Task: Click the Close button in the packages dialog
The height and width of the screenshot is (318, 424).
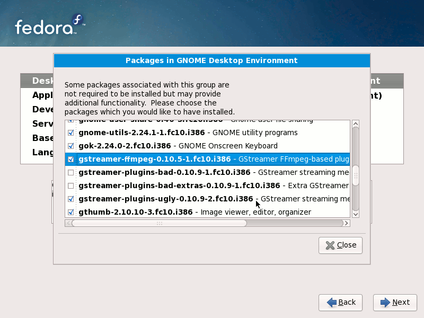Action: 340,245
